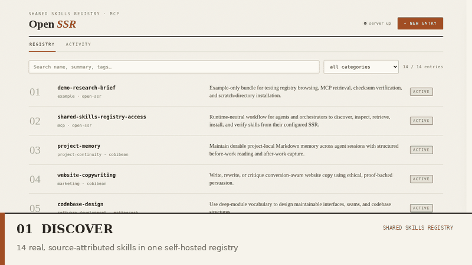This screenshot has width=472, height=265.
Task: Open the shared-skills-registry-access entry
Action: coord(101,117)
